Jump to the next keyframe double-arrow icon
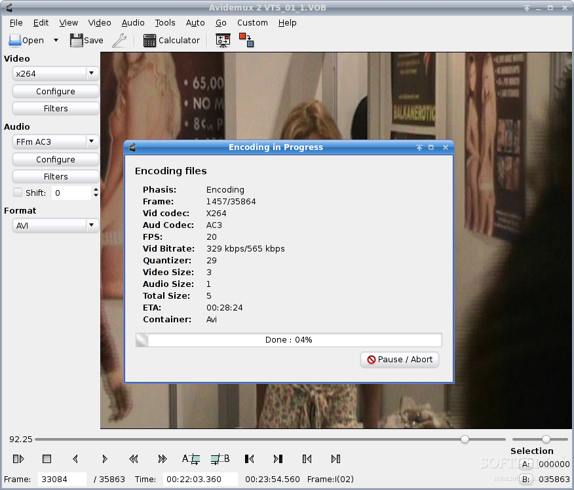 tap(163, 459)
